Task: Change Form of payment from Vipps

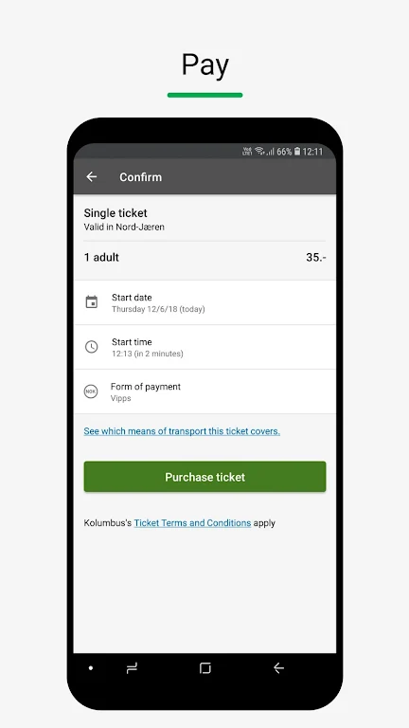Action: 204,391
